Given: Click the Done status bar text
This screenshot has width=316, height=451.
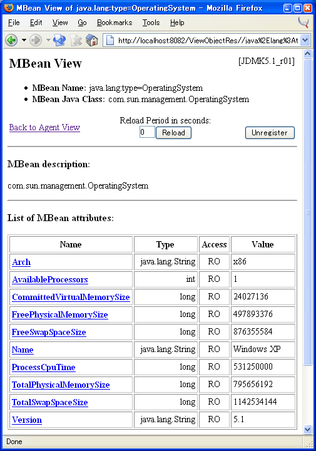Looking at the screenshot, I should click(x=14, y=442).
